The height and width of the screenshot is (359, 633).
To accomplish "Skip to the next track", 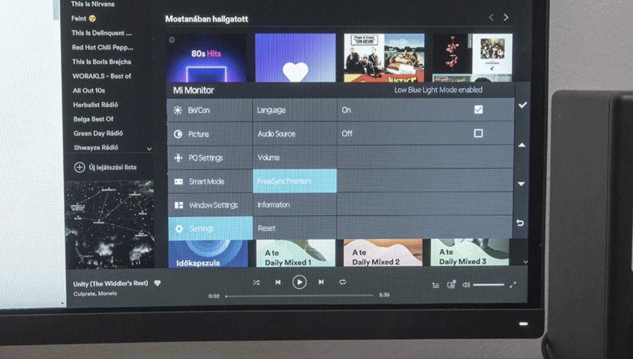I will pyautogui.click(x=321, y=282).
